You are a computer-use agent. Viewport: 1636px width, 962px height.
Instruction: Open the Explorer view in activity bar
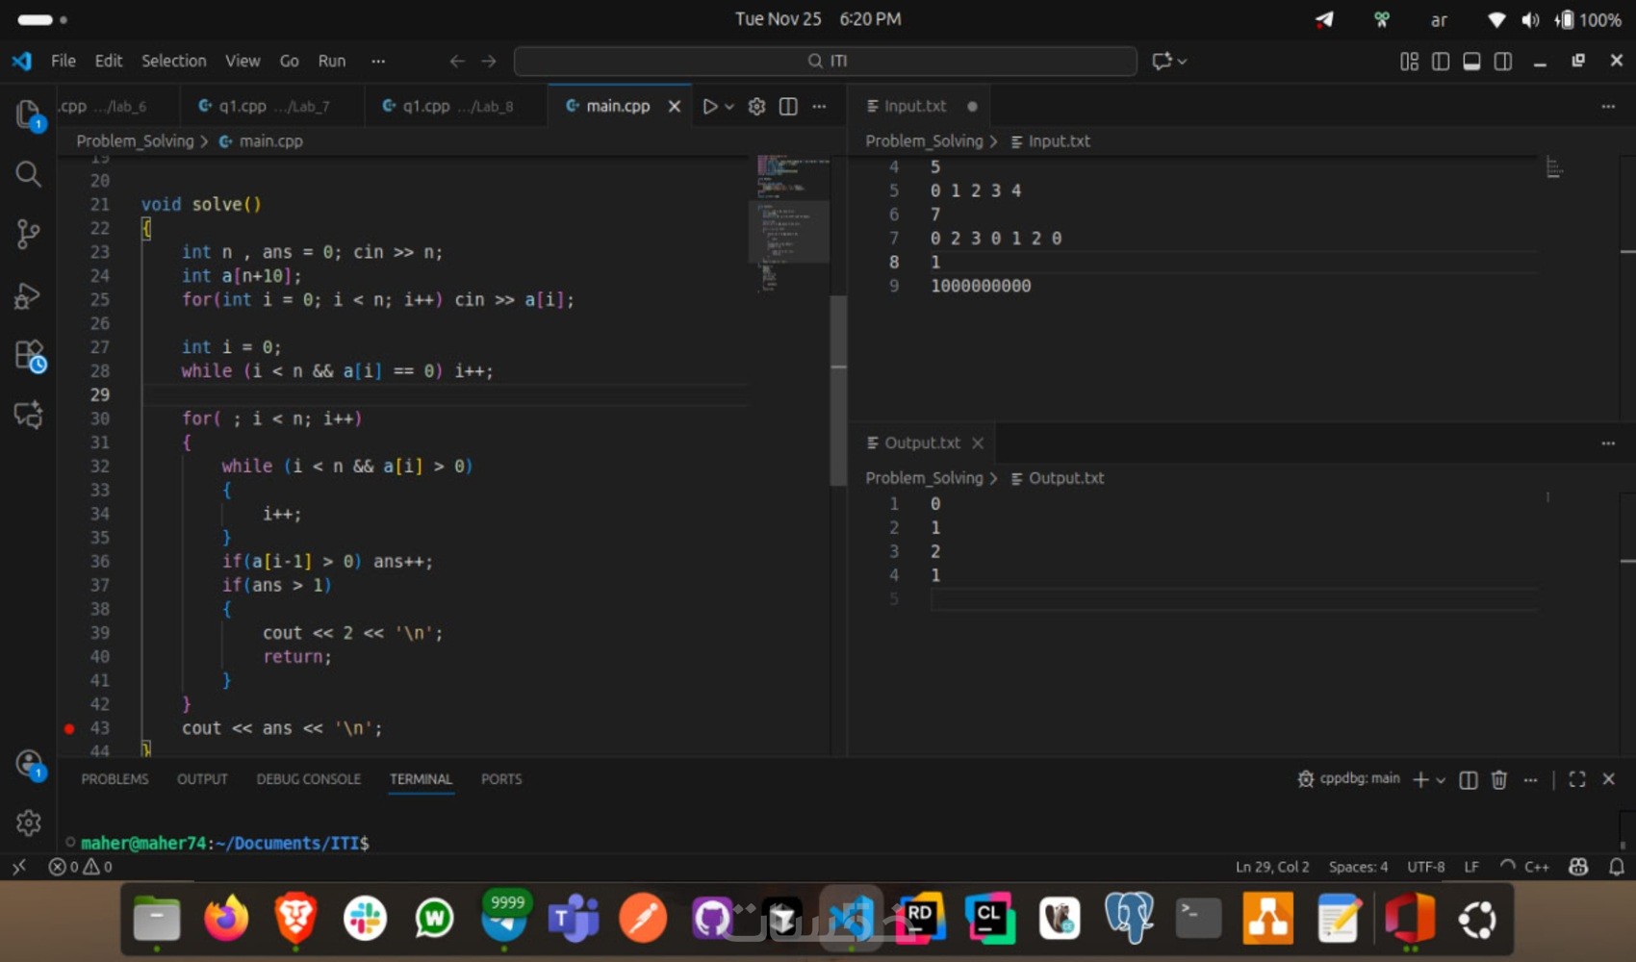[x=28, y=114]
